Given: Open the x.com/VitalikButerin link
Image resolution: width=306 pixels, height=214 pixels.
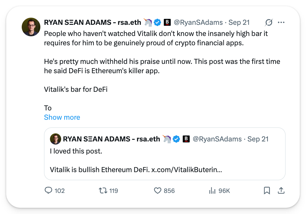Looking at the screenshot, I should point(186,170).
